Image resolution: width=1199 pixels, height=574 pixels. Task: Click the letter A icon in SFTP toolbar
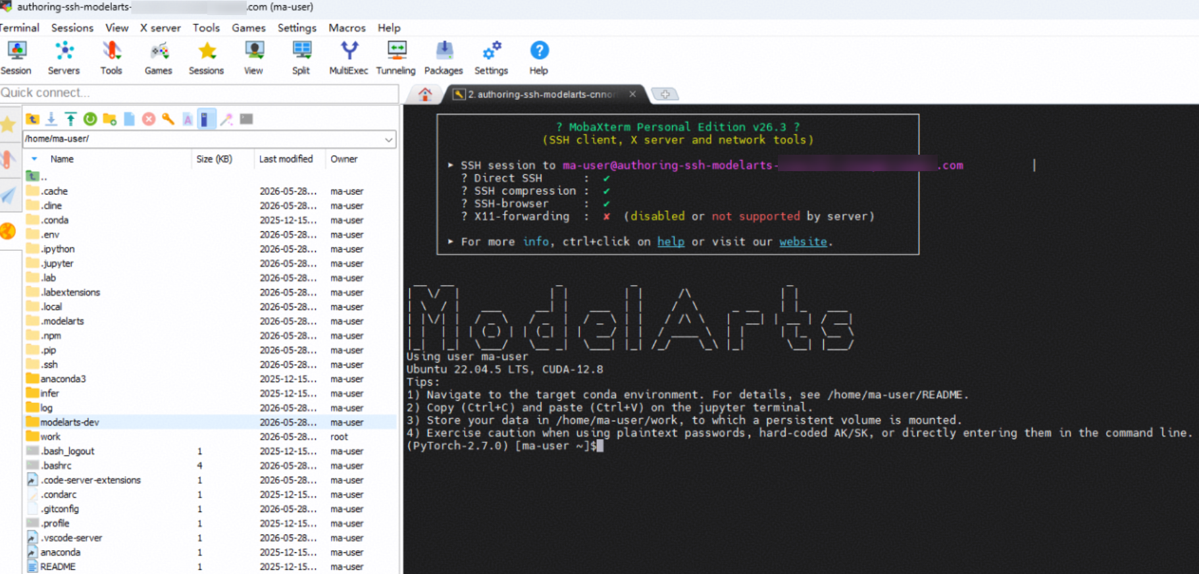pyautogui.click(x=188, y=119)
